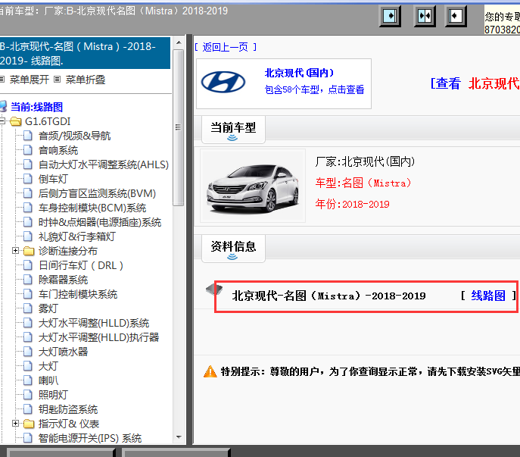Click the blue tree header B-北京现代-名图 线路图

tap(85, 53)
